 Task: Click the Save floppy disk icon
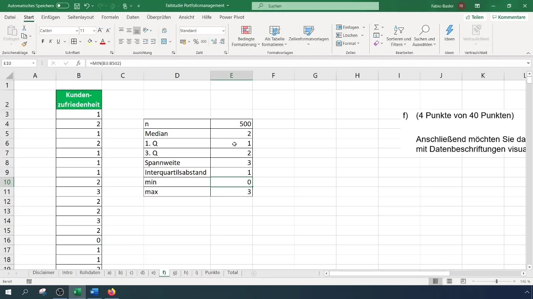(77, 6)
